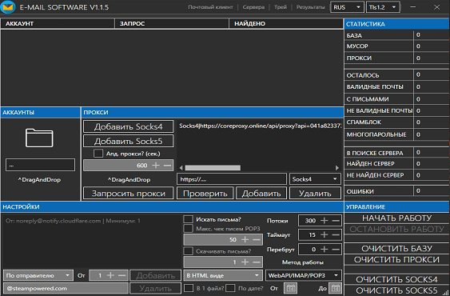Click 'Запросить прокси' button
Screen dimensions: 450x296
click(128, 193)
